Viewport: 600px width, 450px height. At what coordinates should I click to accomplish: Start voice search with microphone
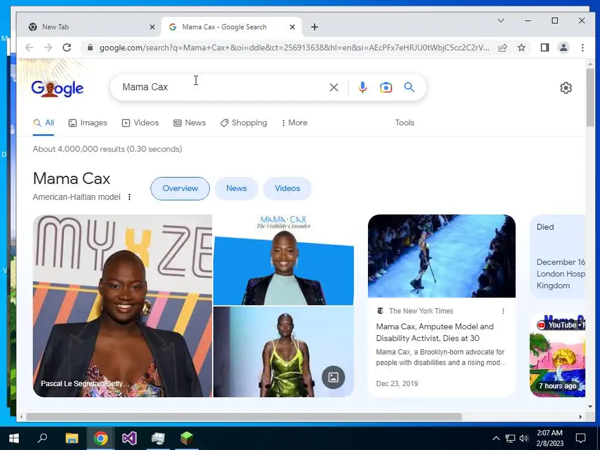click(362, 87)
